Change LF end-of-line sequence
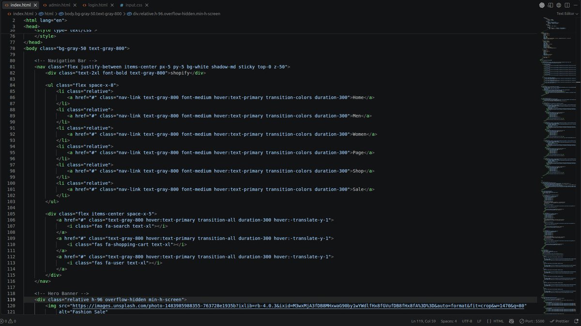Screen dimensions: 581x326 click(x=479, y=321)
